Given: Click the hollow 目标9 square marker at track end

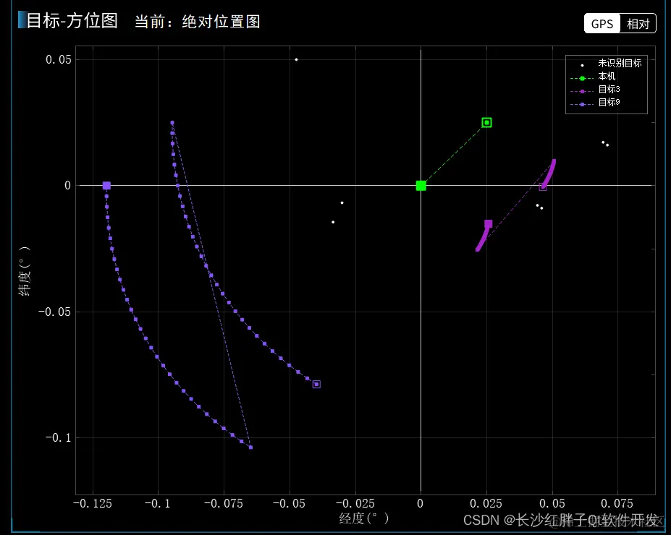Looking at the screenshot, I should (x=316, y=384).
